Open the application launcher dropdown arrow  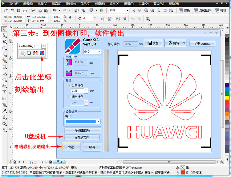[x=96, y=10]
